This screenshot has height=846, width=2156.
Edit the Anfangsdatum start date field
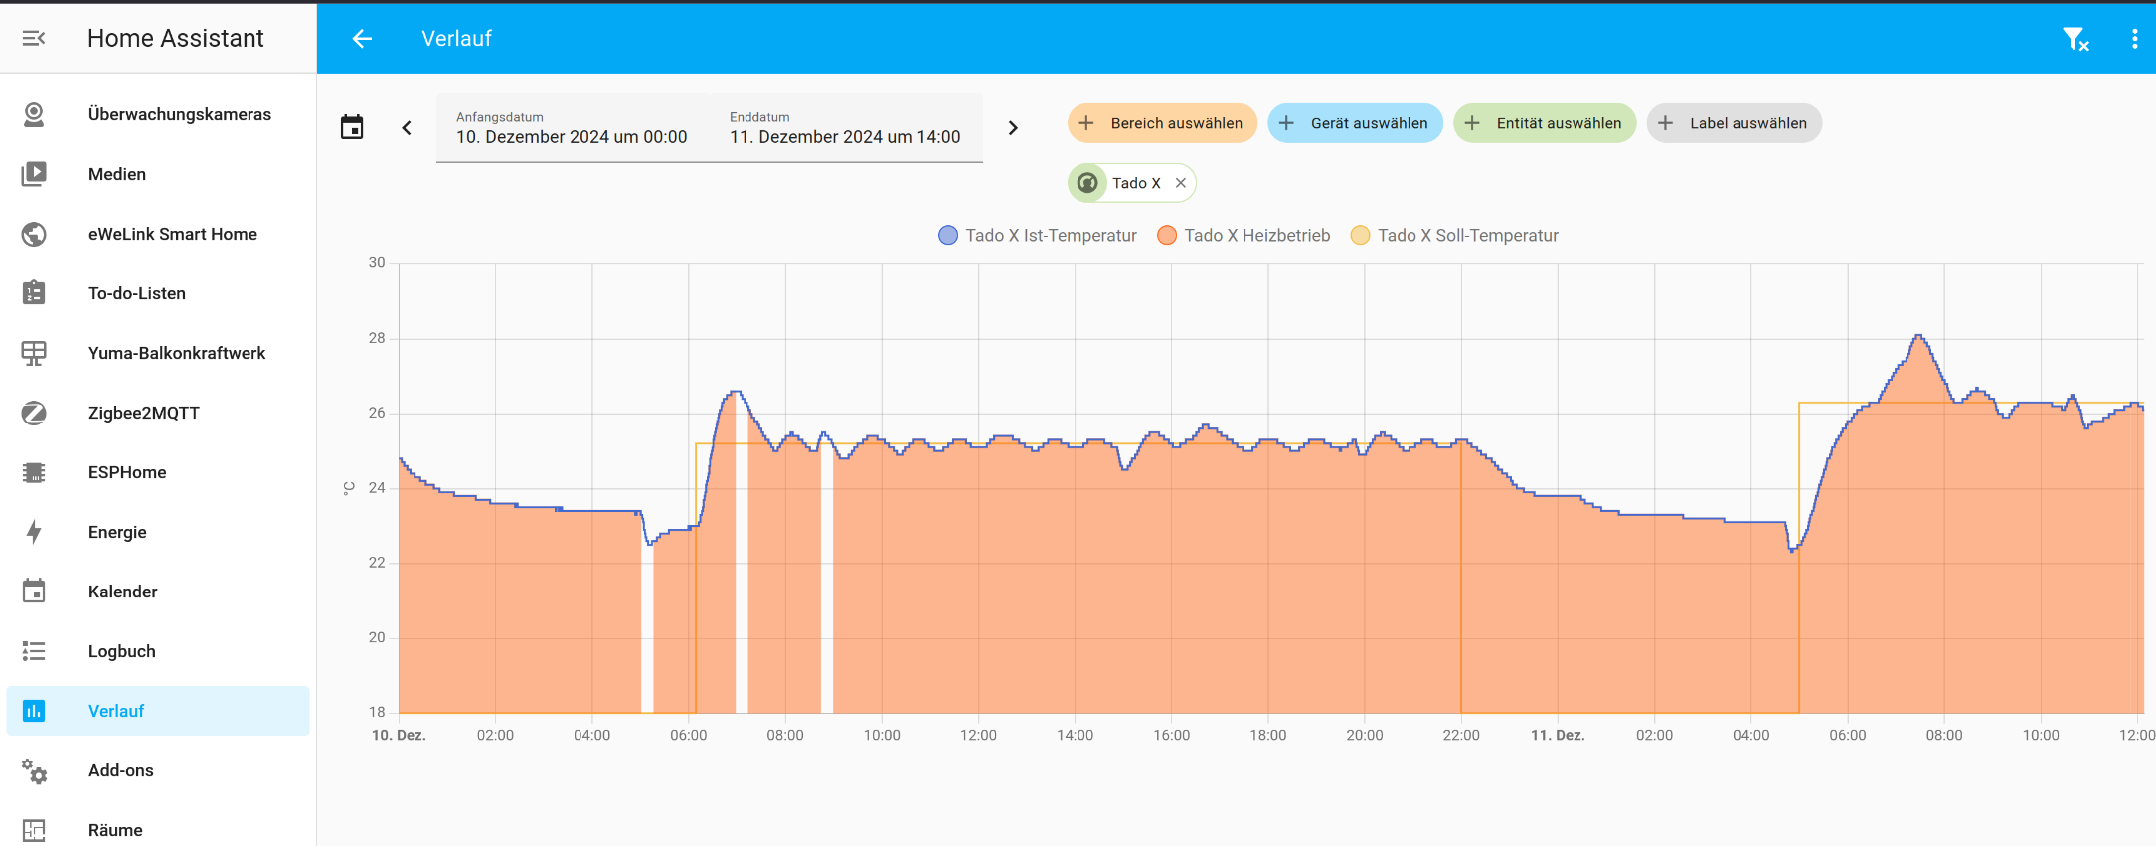pyautogui.click(x=573, y=128)
